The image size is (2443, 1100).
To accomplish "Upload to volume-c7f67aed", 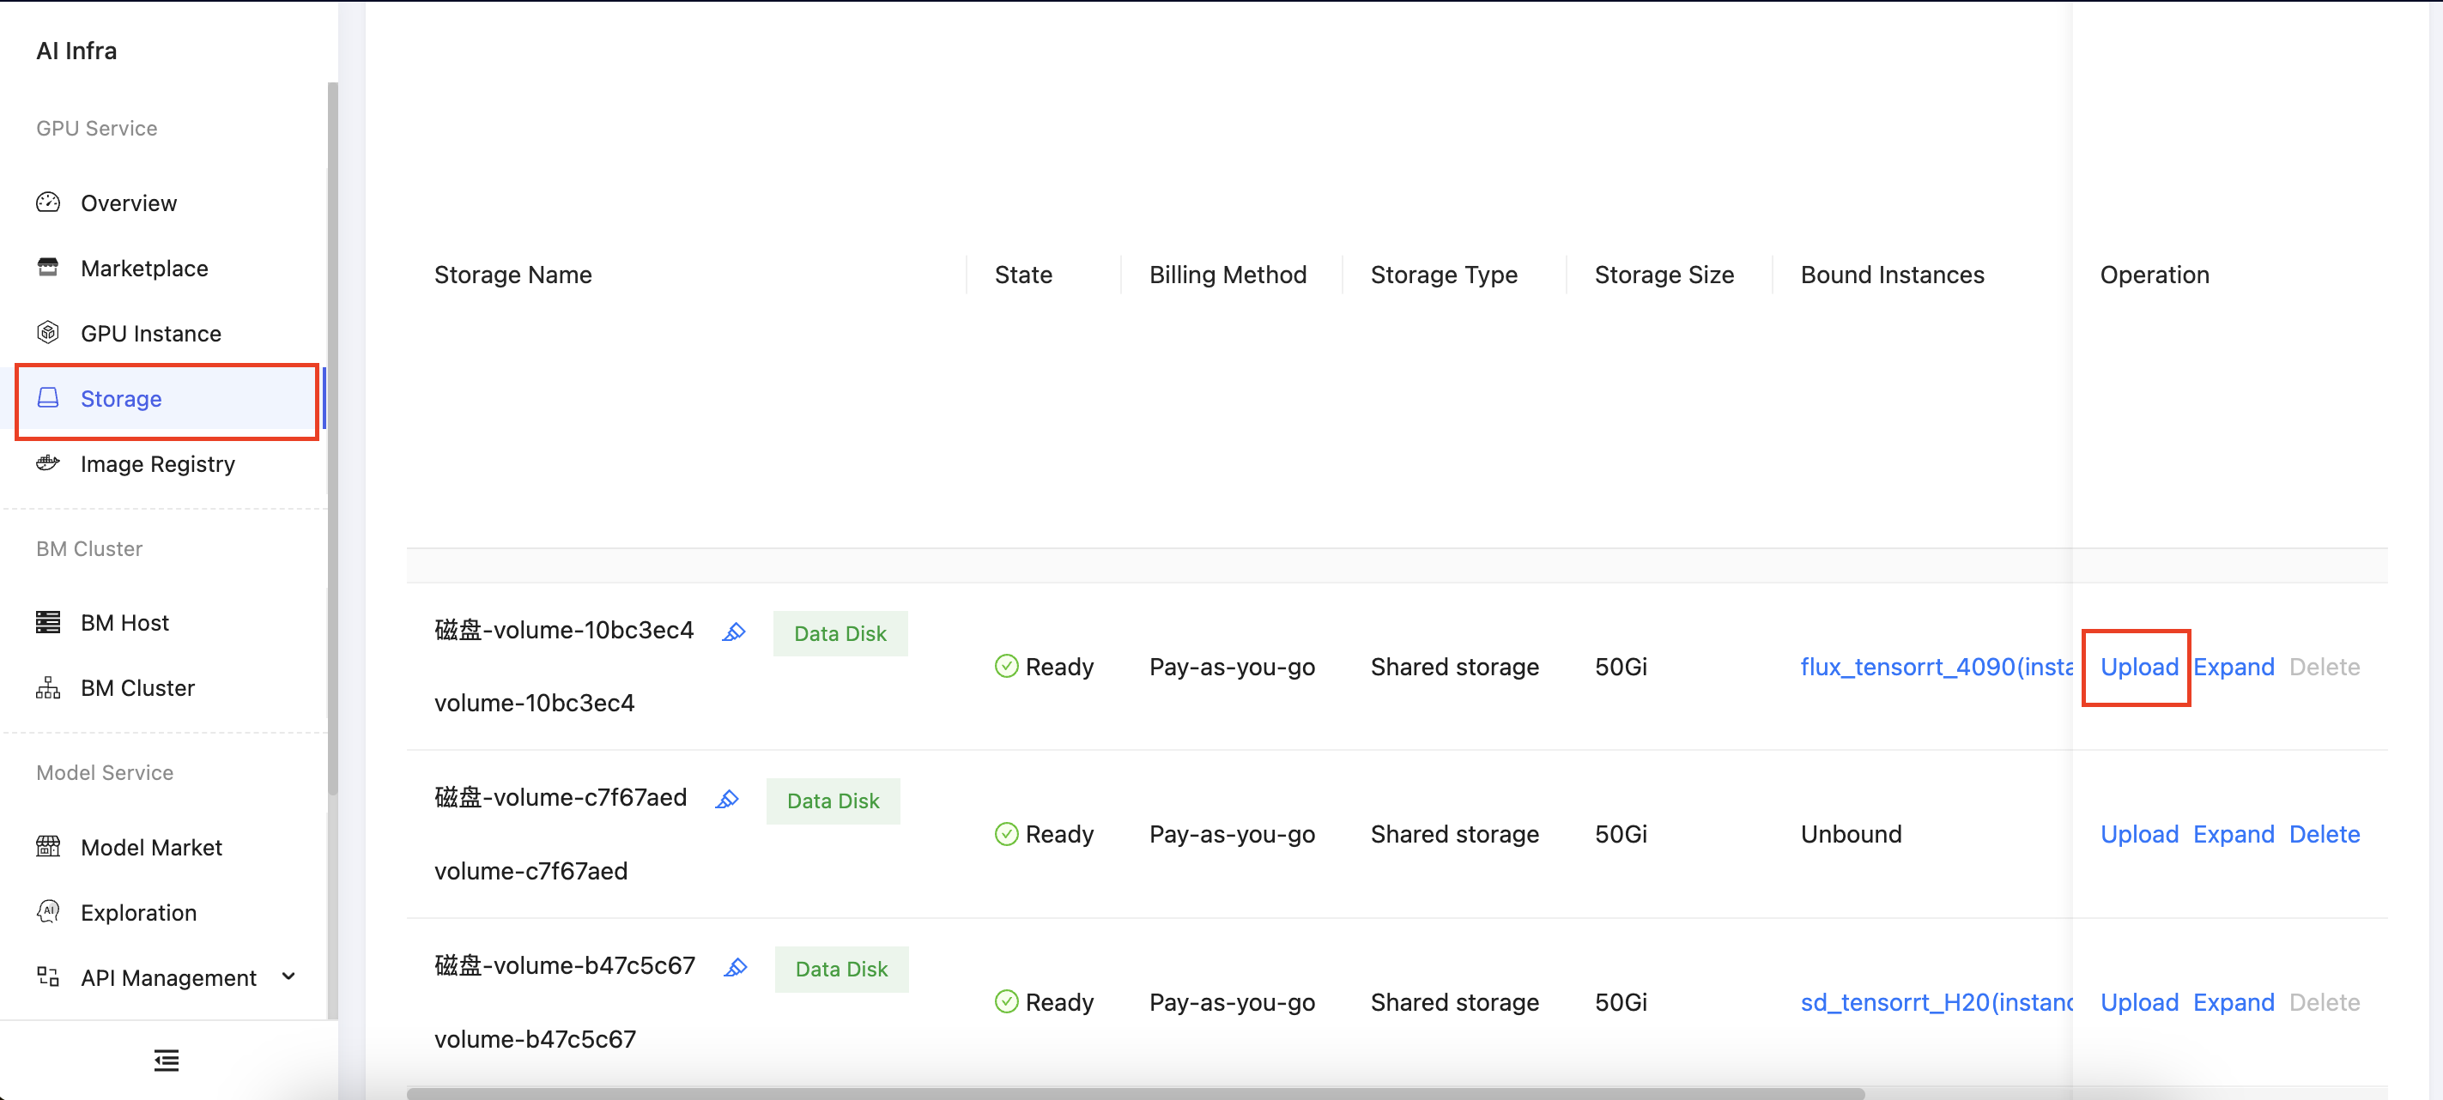I will (2138, 835).
